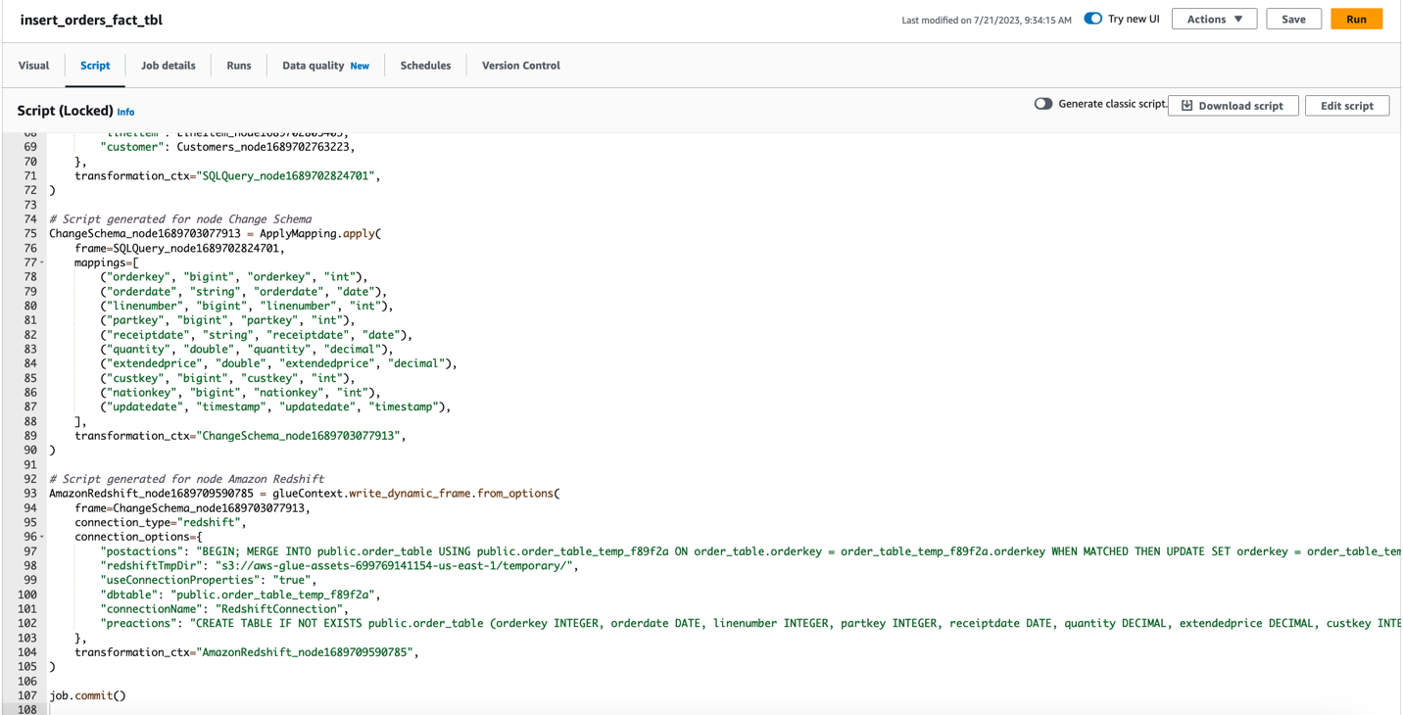
Task: Place cursor on the updatedate mapping line
Action: pos(275,406)
